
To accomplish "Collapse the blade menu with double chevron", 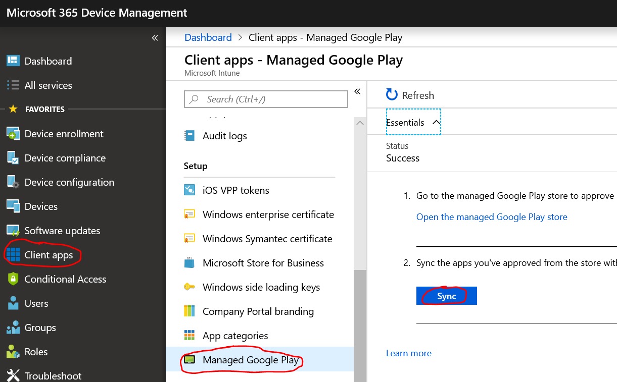I will pos(358,91).
